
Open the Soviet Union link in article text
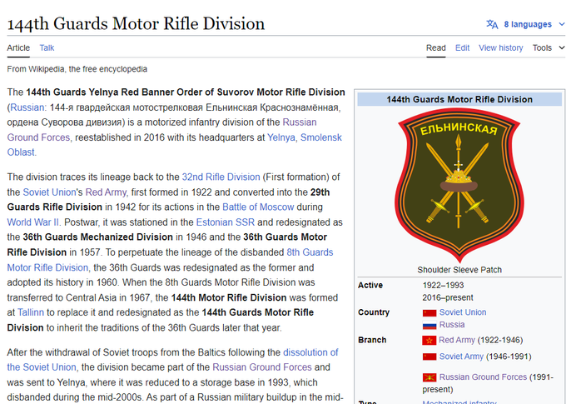click(49, 192)
